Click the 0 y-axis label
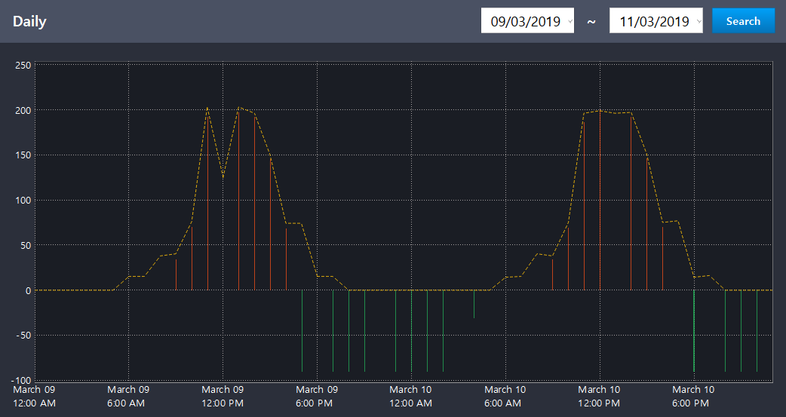The width and height of the screenshot is (786, 417). (28, 291)
